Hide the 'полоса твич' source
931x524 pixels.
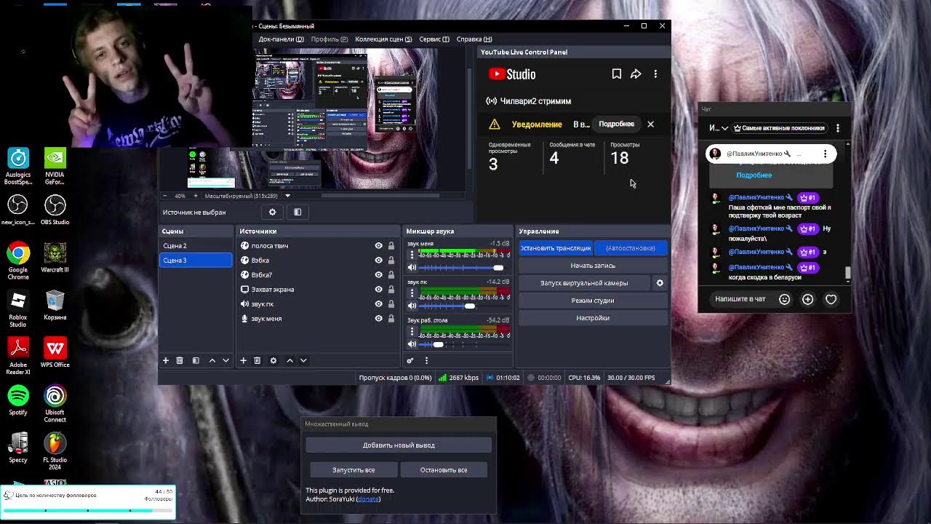(x=378, y=246)
